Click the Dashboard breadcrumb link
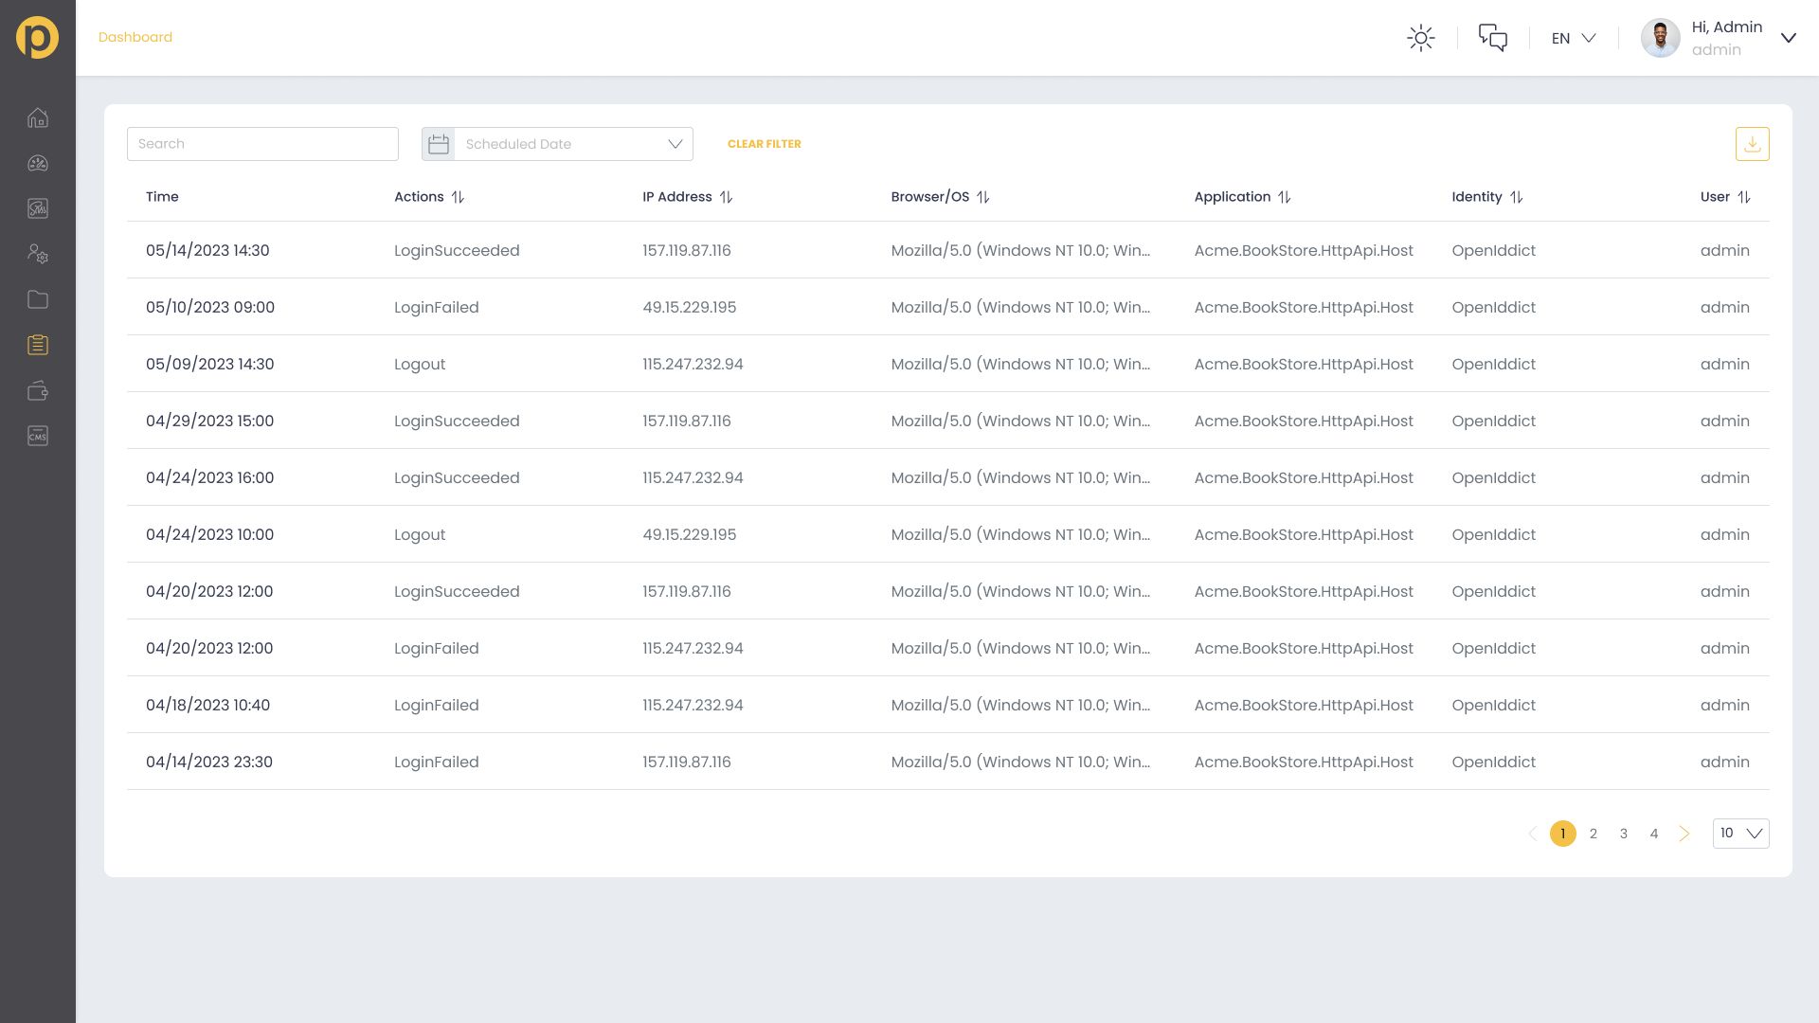The image size is (1819, 1023). [135, 37]
